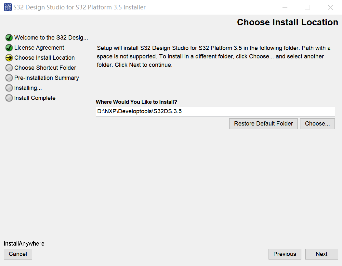Screen dimensions: 342x266
Task: Close the installer window
Action: [x=330, y=7]
